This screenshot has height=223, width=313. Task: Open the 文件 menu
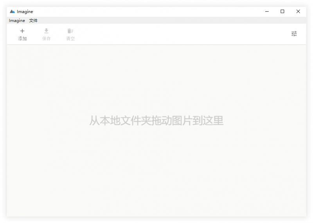point(33,21)
